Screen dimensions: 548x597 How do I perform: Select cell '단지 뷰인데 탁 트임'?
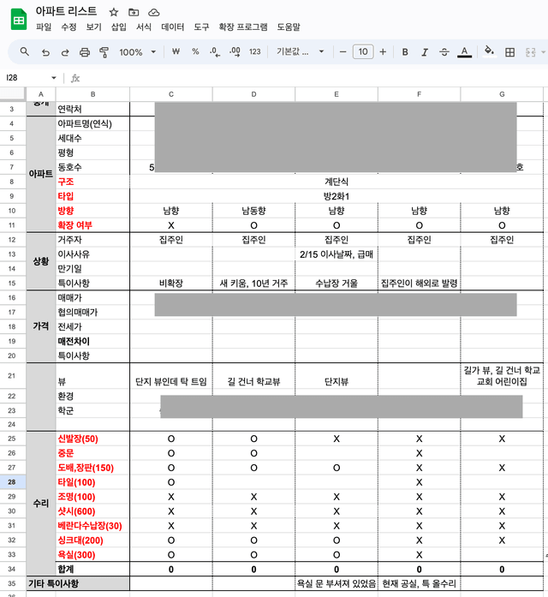tap(171, 376)
